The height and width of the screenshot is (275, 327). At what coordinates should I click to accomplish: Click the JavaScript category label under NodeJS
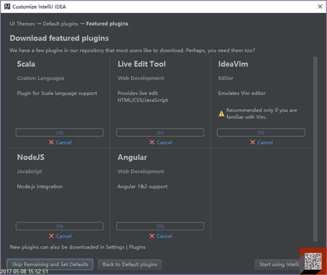click(30, 172)
